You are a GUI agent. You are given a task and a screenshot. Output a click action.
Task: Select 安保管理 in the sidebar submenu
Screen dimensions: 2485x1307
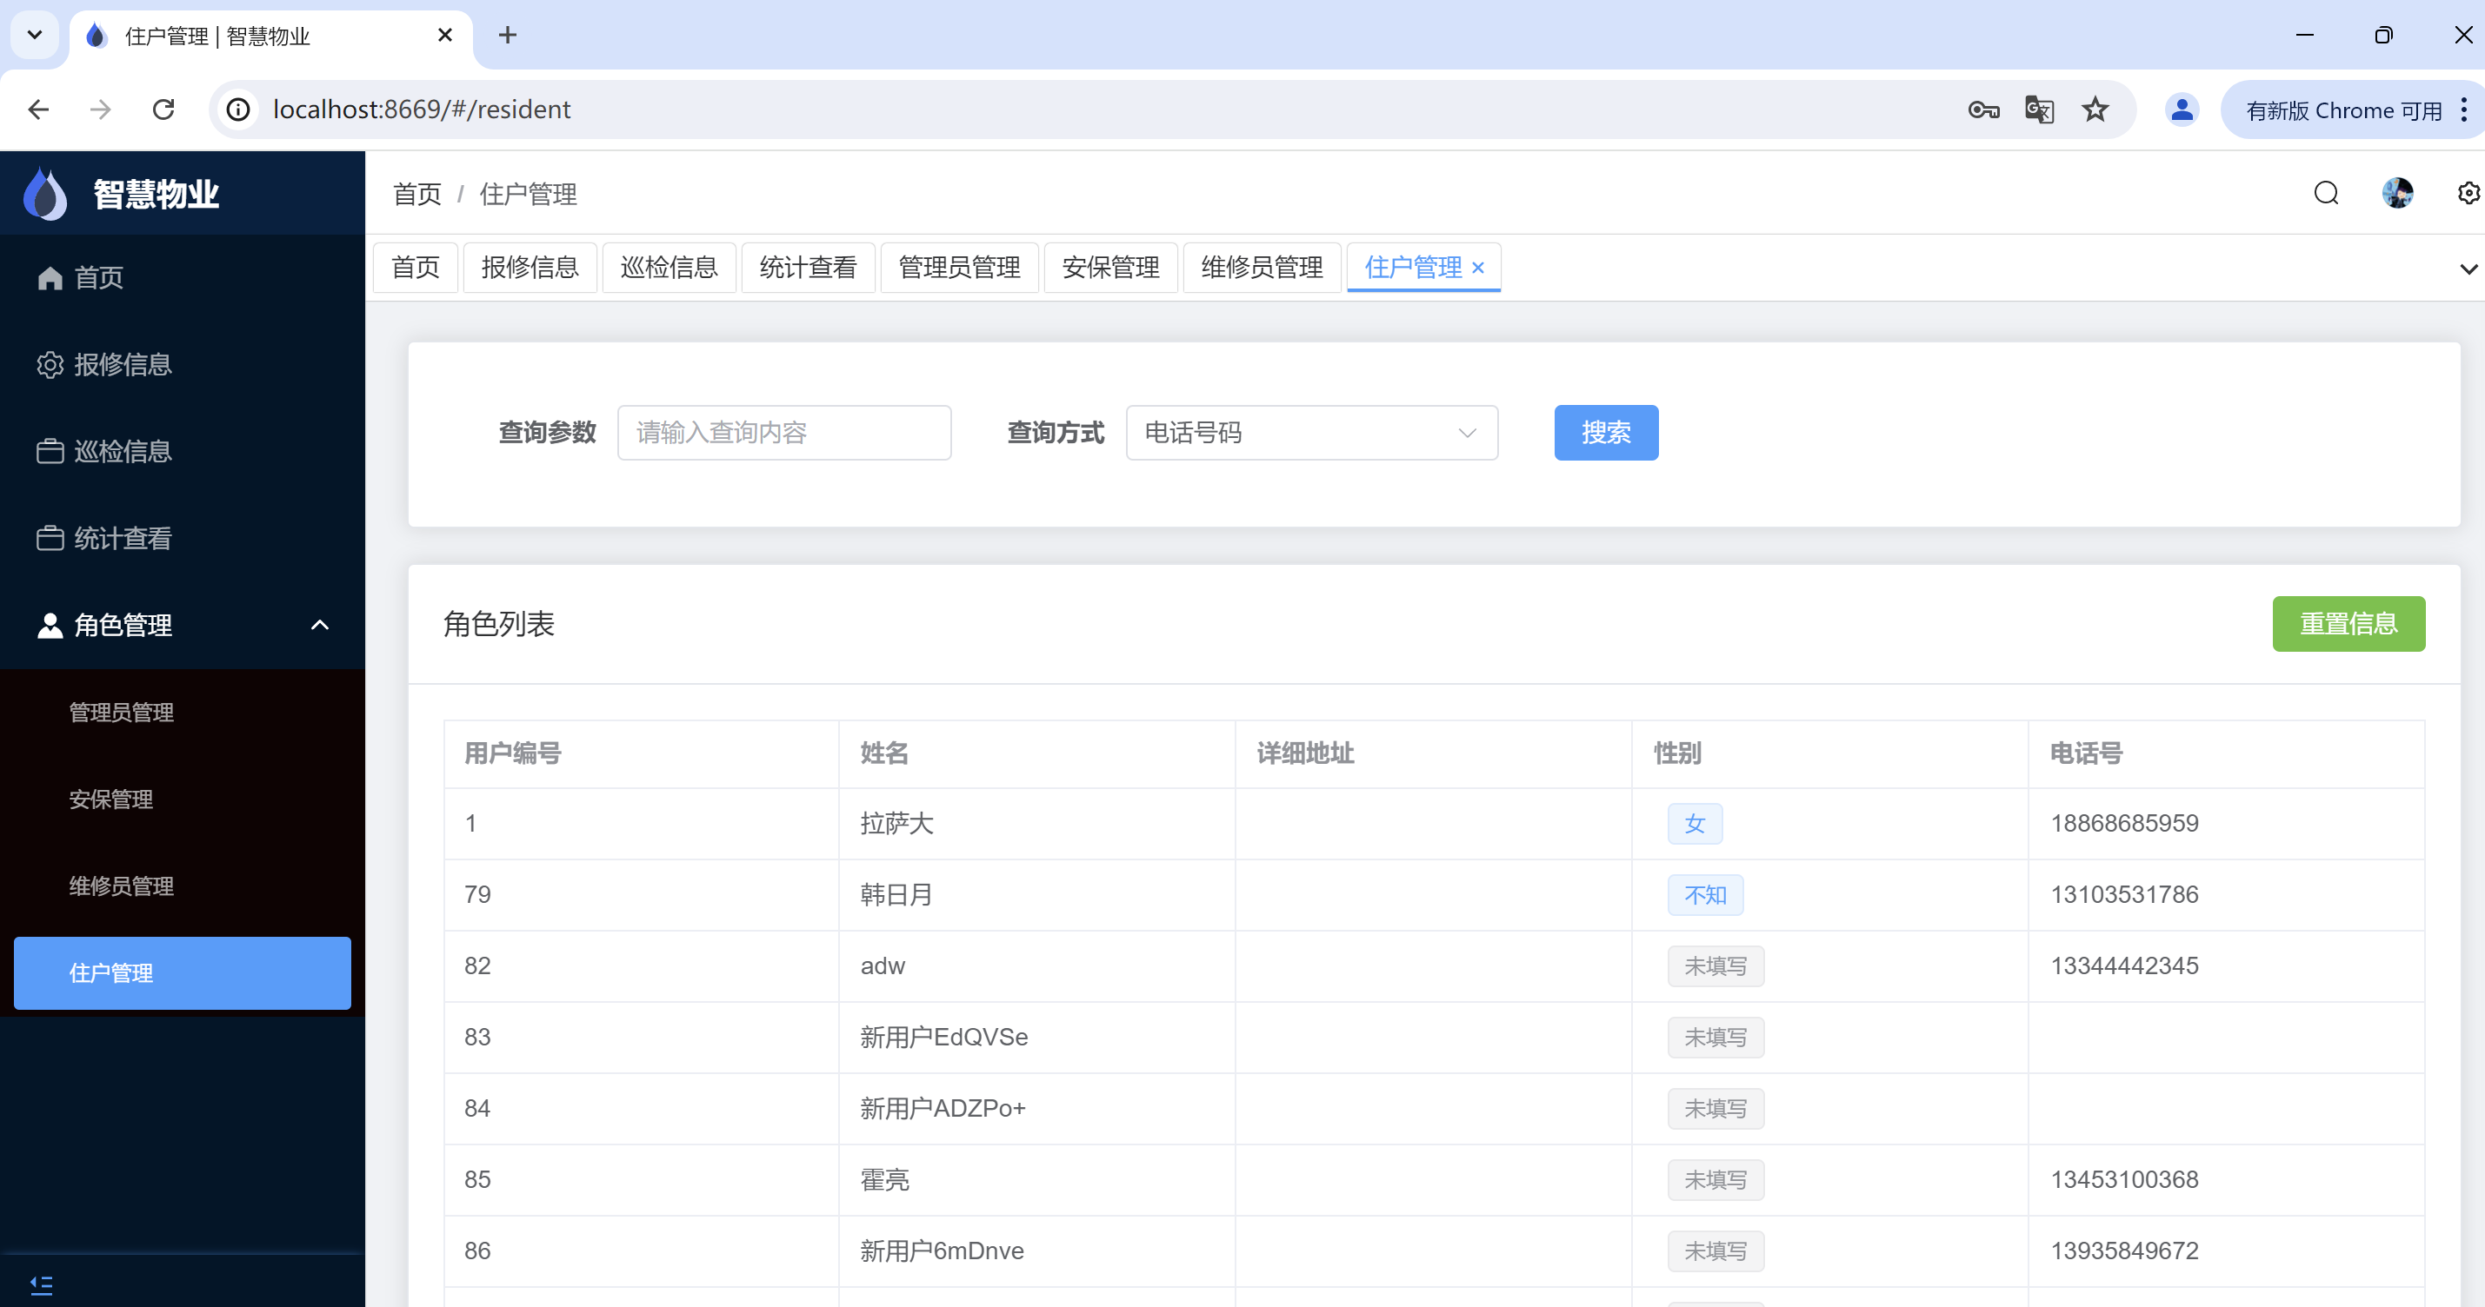[183, 799]
